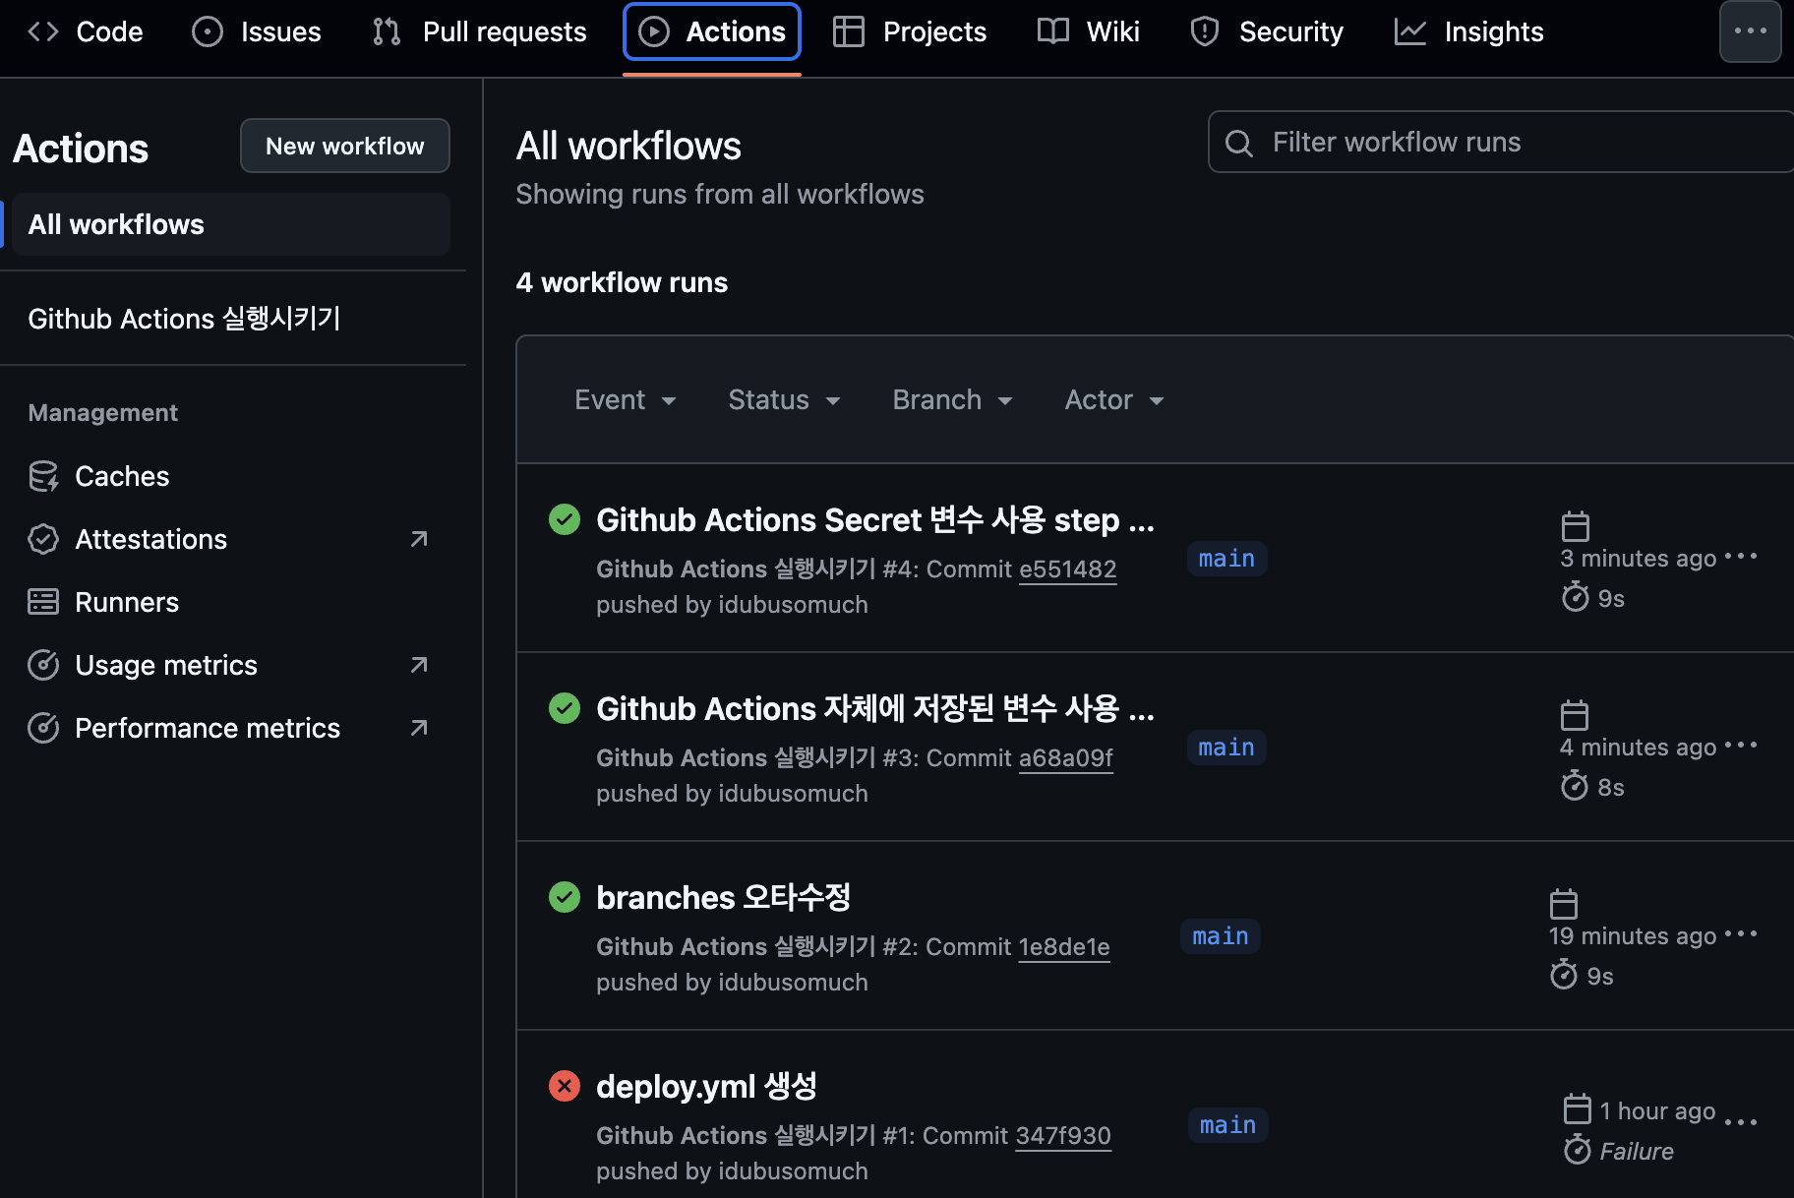Open three-dot menu for deploy.yml run
The image size is (1794, 1198).
(x=1741, y=1122)
